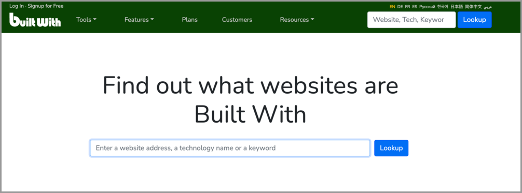This screenshot has width=522, height=193.
Task: Click the Log In link
Action: click(x=17, y=6)
